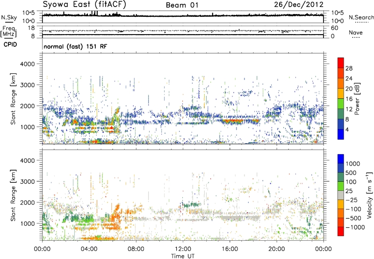Click the blue top segment of velocity colorbar

[x=341, y=159]
